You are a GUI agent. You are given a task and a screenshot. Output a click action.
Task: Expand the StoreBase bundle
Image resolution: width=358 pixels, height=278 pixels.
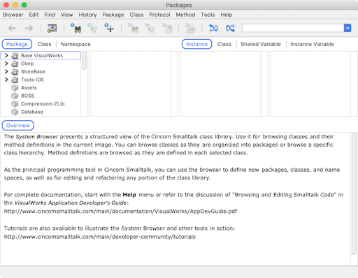pyautogui.click(x=6, y=71)
